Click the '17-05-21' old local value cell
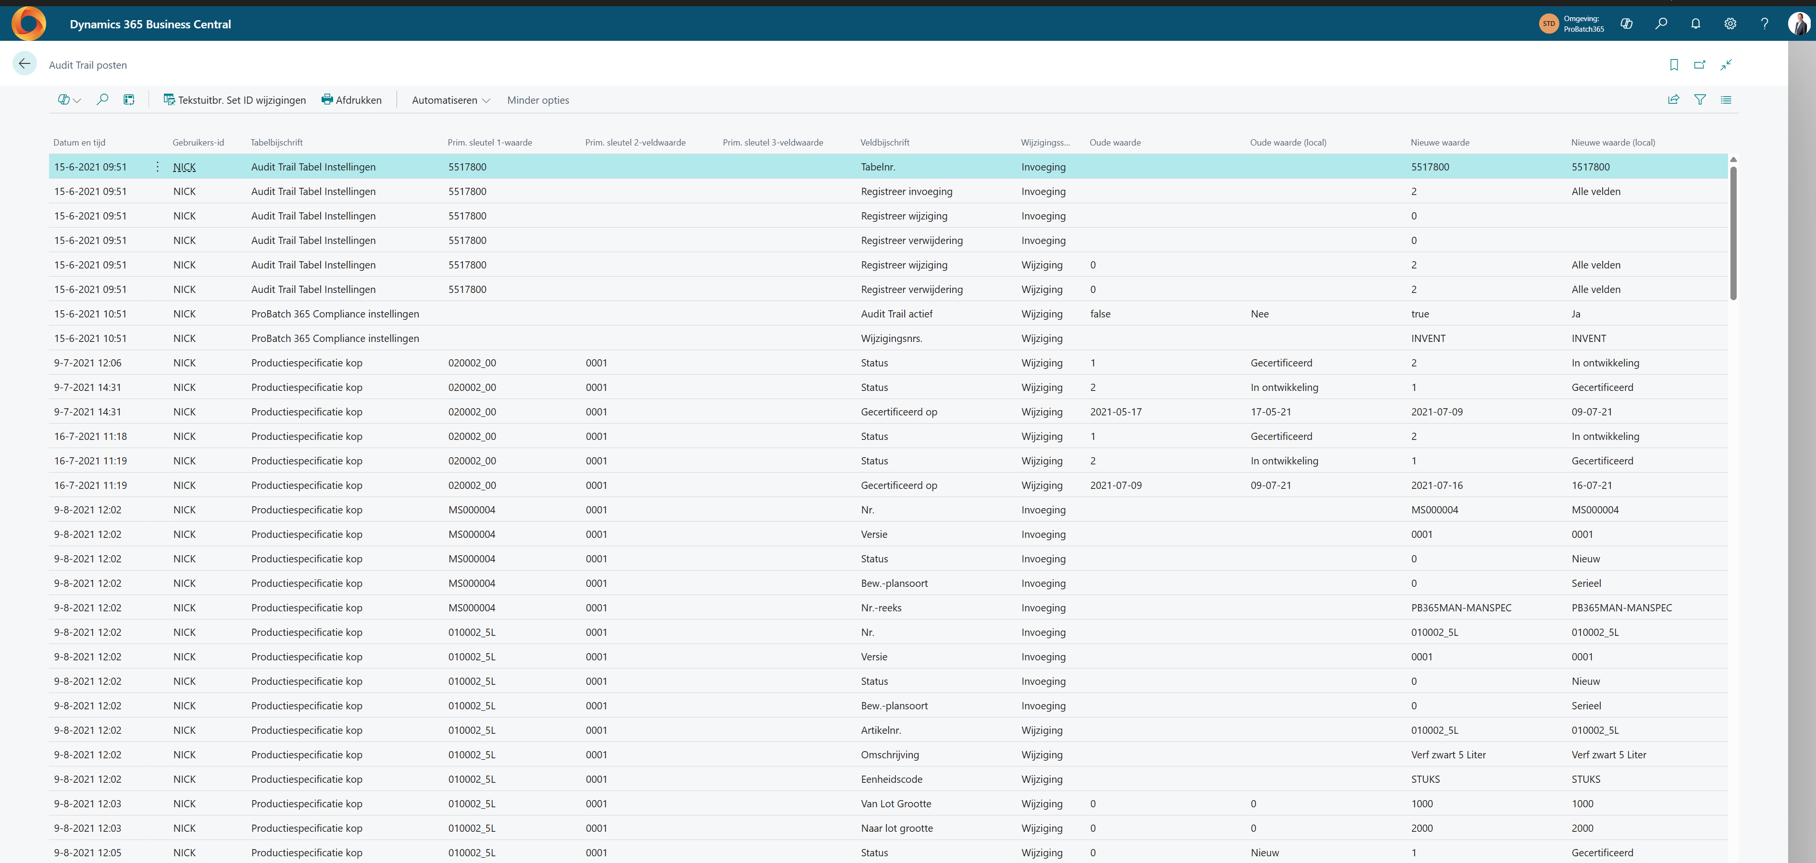 click(1271, 412)
